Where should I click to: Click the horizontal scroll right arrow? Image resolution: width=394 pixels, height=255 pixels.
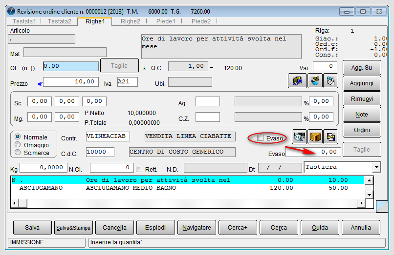coord(361,203)
